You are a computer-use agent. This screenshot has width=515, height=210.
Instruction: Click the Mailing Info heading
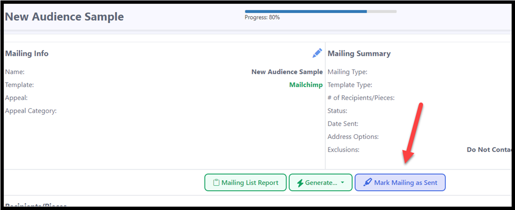tap(26, 54)
